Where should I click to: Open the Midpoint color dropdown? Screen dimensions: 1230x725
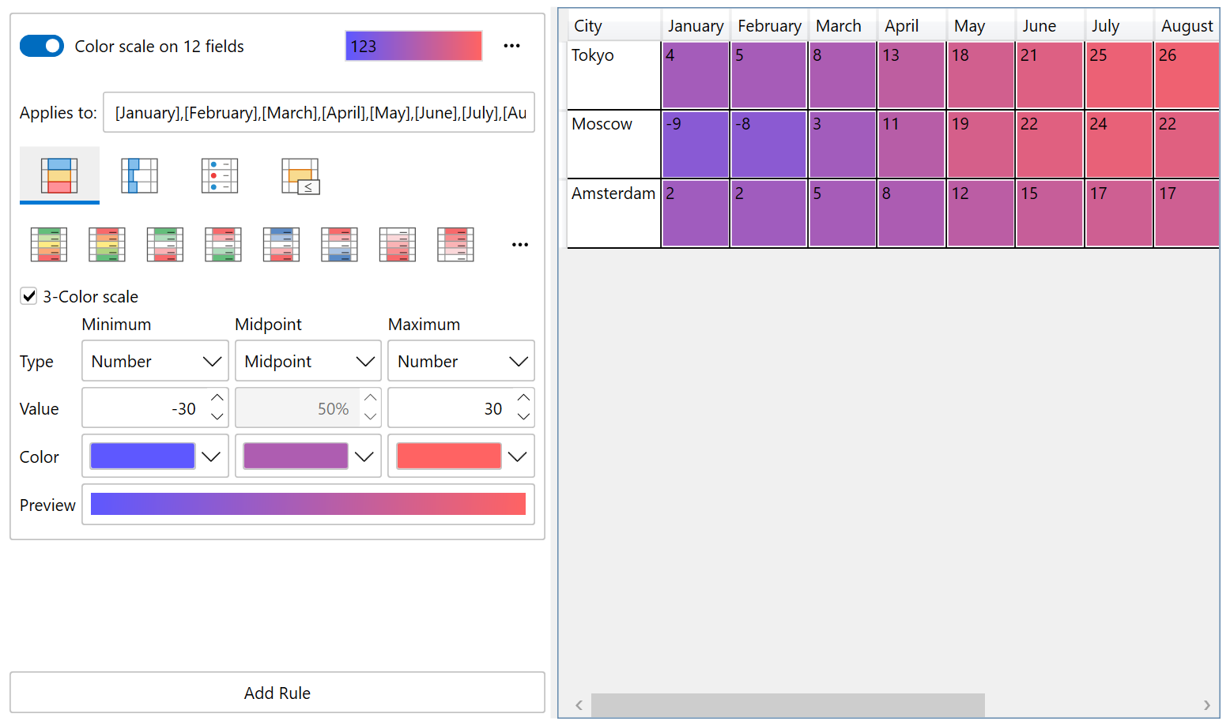pos(364,456)
